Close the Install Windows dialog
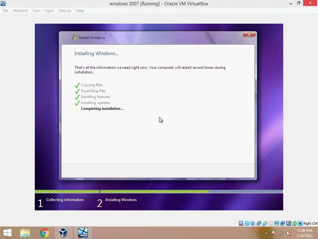318x239 pixels. tap(249, 34)
